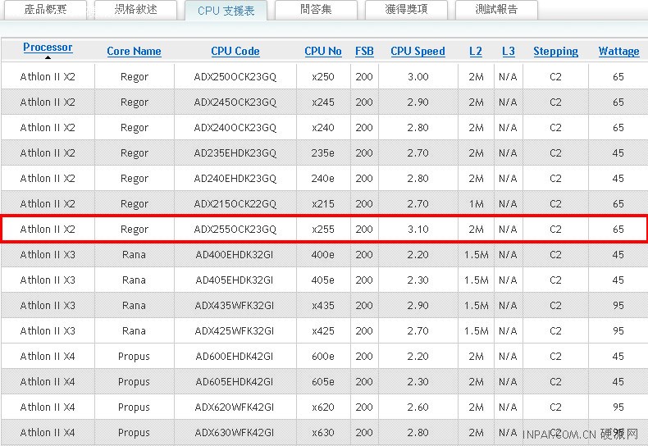
Task: Select CPU code ADX620WFK42GI
Action: point(235,407)
